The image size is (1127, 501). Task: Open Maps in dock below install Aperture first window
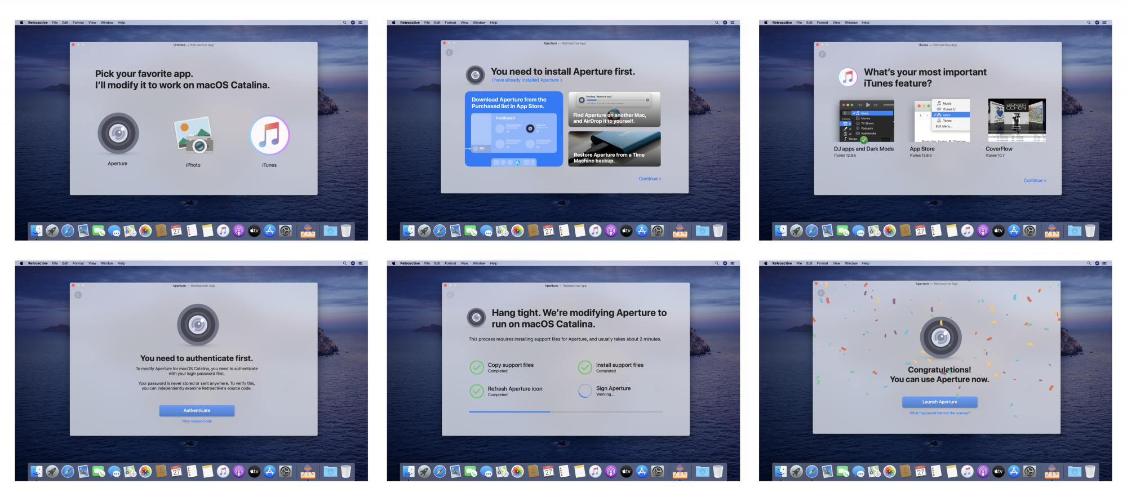(x=502, y=230)
